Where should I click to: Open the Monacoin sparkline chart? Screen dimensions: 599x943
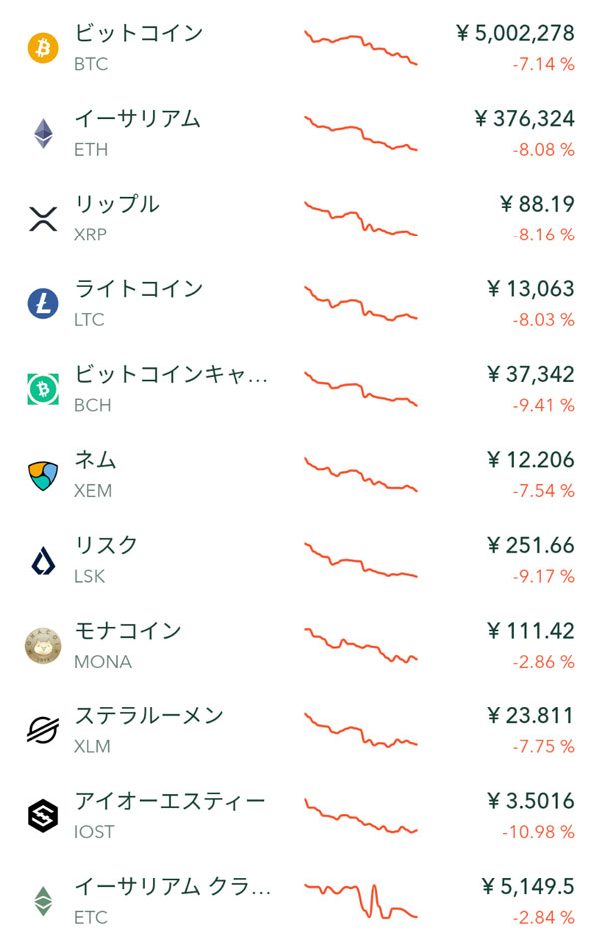[x=361, y=646]
